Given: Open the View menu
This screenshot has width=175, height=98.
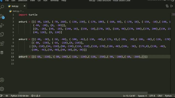Looking at the screenshot, I should coord(32,1).
